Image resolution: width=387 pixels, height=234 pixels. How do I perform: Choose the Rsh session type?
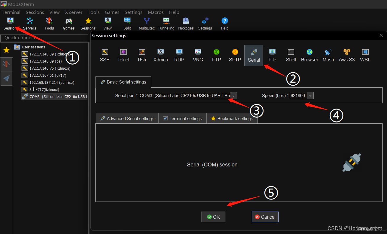coord(142,55)
